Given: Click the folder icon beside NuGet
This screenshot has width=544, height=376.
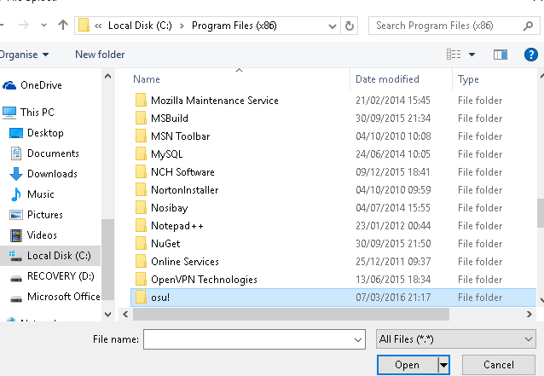Looking at the screenshot, I should point(141,244).
